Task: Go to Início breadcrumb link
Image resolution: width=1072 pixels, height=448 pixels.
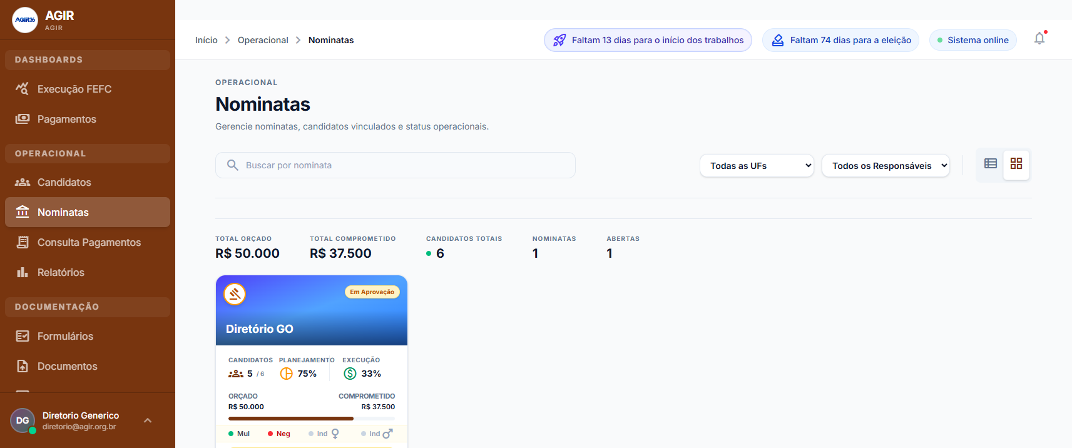Action: coord(207,40)
